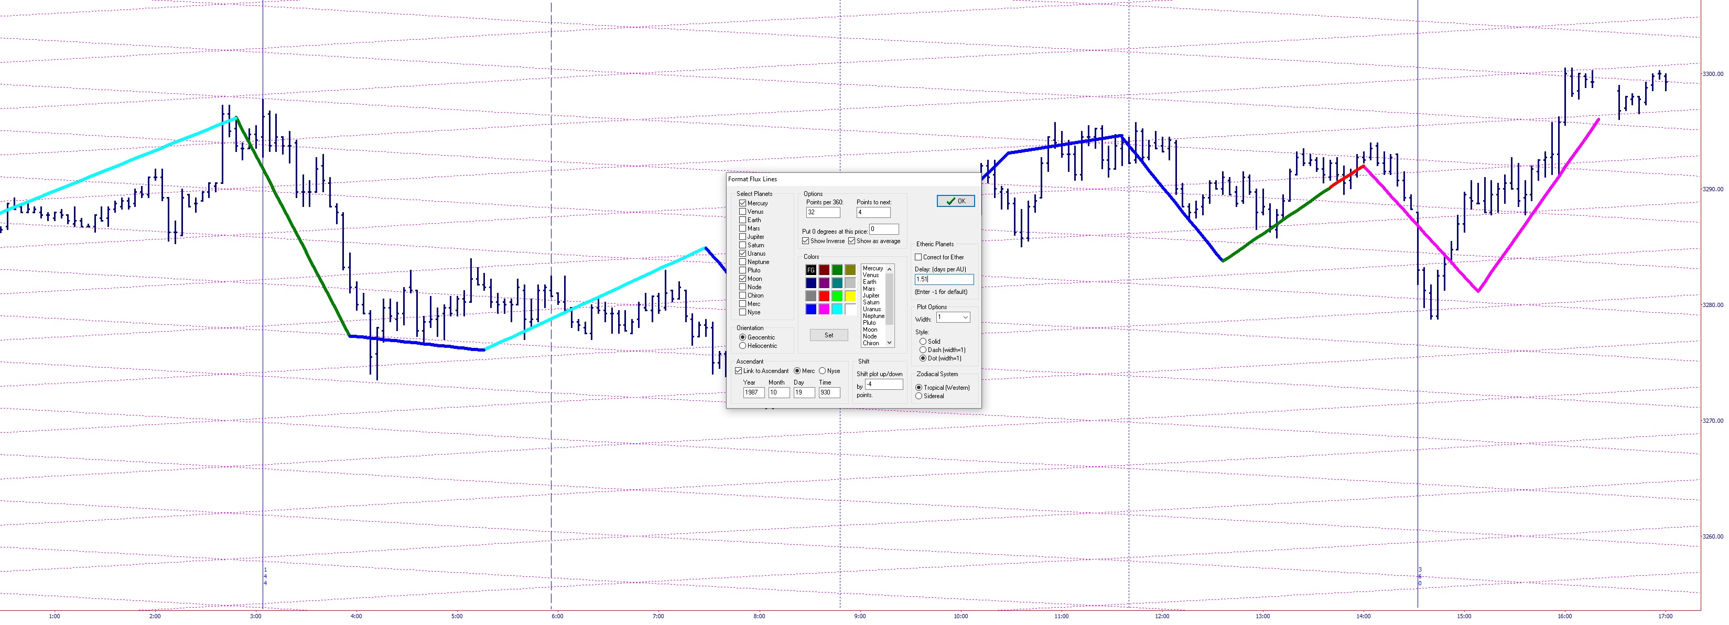1729x625 pixels.
Task: Enable the Venus planet checkbox
Action: coord(742,211)
